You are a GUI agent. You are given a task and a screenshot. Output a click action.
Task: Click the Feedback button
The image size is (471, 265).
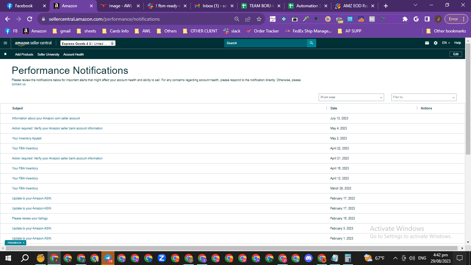coord(14,243)
